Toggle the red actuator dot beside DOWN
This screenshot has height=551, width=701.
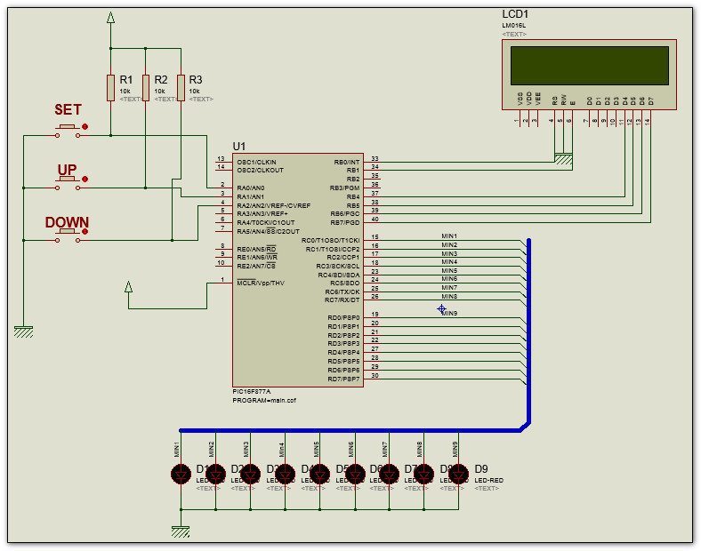click(x=85, y=231)
